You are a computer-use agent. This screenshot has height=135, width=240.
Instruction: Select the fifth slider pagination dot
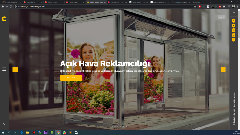click(x=123, y=126)
